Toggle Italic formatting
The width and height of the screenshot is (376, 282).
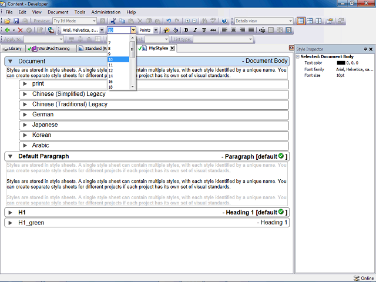click(195, 30)
